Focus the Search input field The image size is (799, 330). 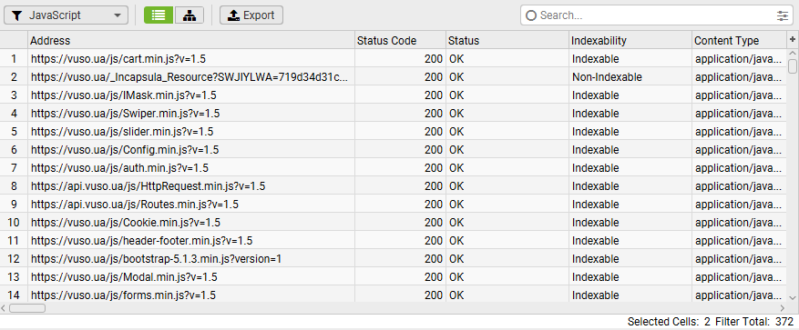[655, 15]
